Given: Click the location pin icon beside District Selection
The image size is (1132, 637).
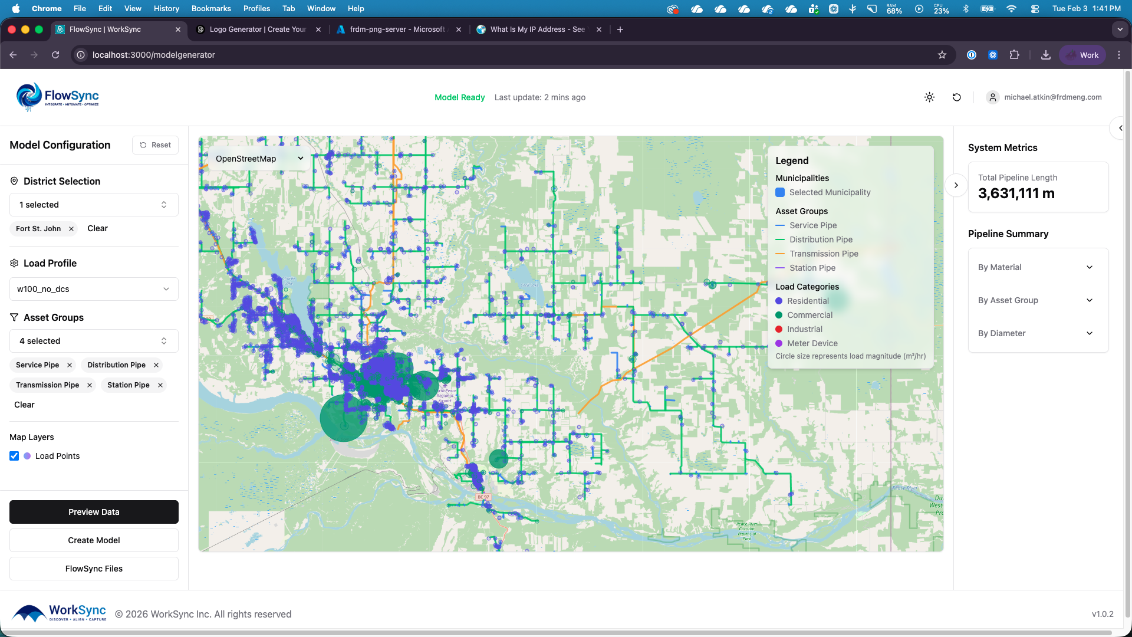Looking at the screenshot, I should 14,181.
